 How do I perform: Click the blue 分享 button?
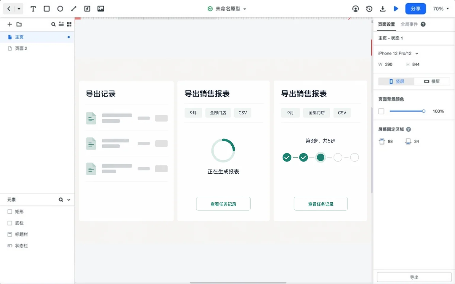click(x=416, y=9)
